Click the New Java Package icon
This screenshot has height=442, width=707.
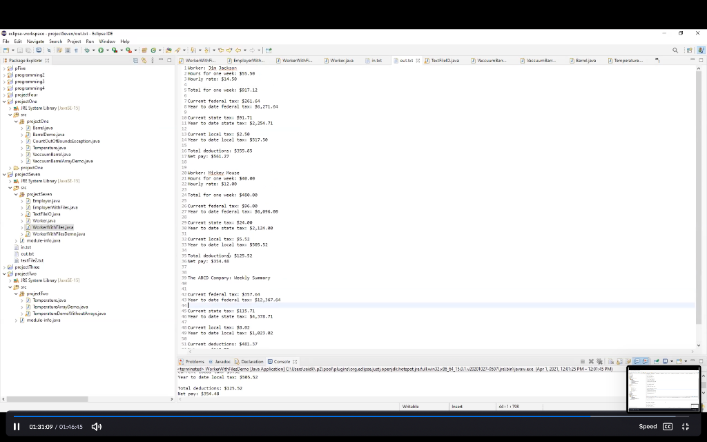pos(144,50)
